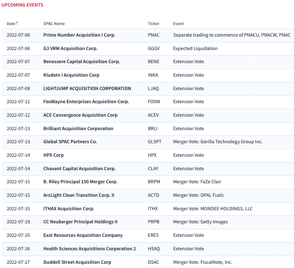294x268 pixels.
Task: Click date 2022-07-27 in DSAC row
Action: pos(18,262)
